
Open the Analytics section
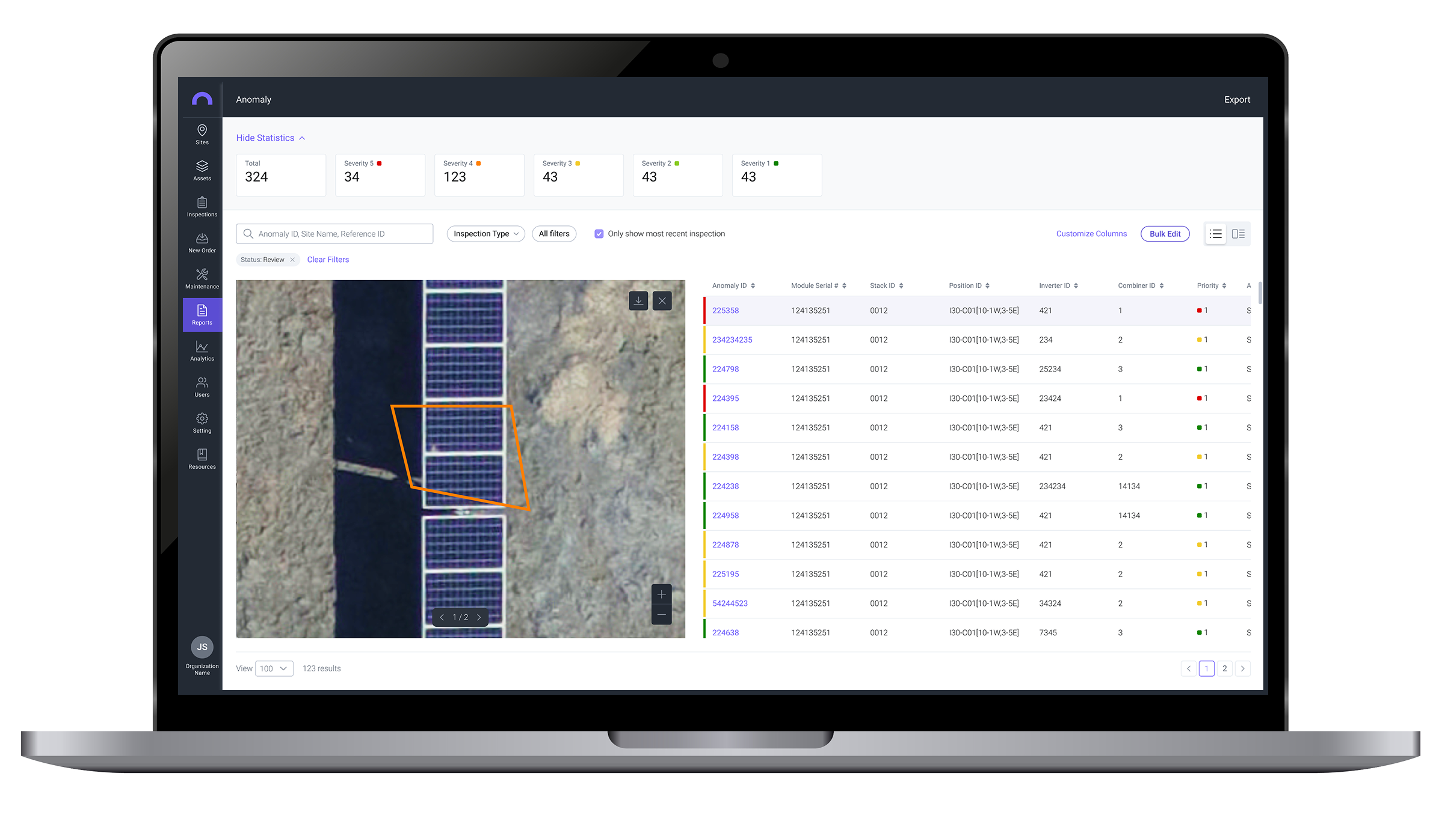202,351
